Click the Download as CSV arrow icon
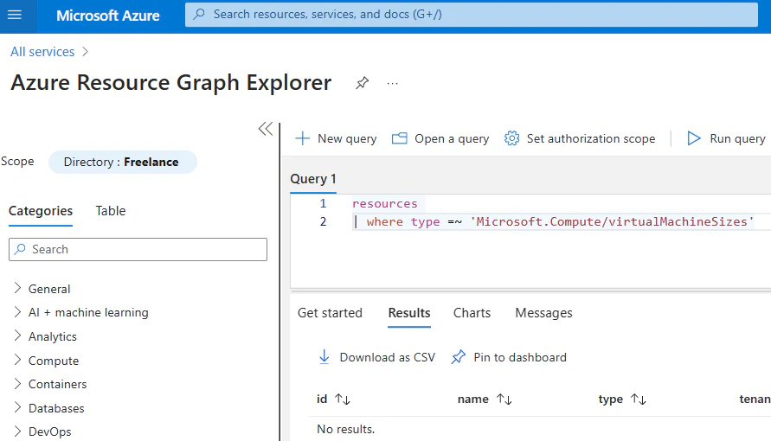 click(324, 357)
